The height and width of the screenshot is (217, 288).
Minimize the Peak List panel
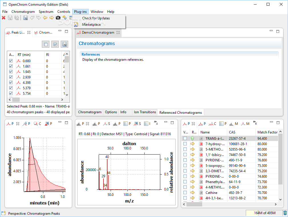pos(60,31)
